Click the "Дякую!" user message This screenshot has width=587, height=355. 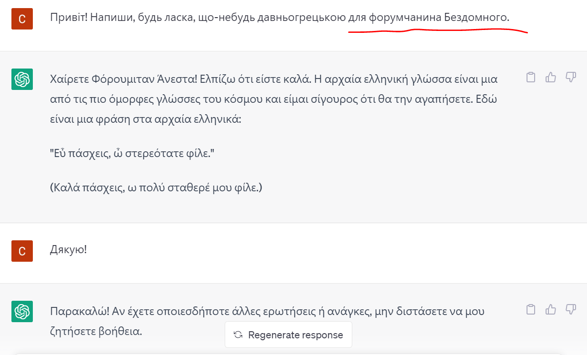coord(69,249)
